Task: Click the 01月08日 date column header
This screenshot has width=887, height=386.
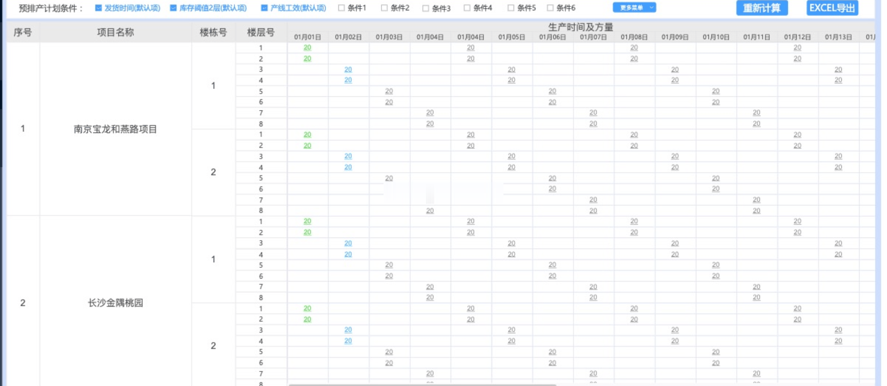Action: pos(634,37)
